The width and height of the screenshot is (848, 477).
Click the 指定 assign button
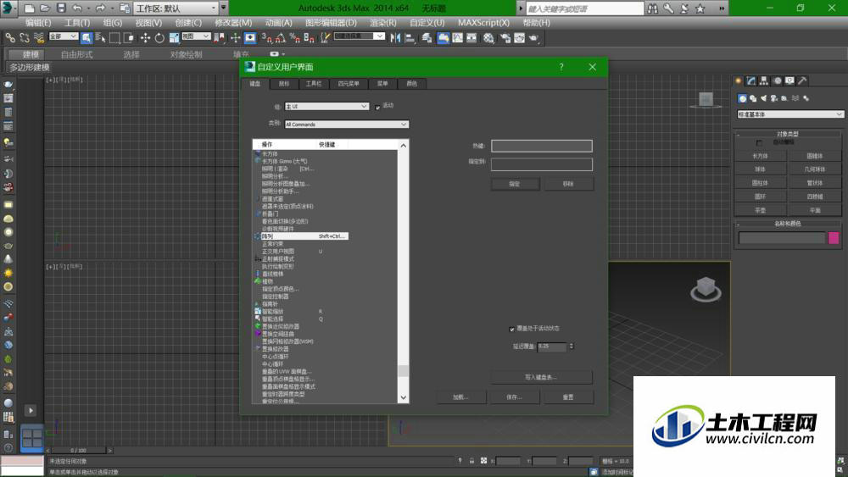(515, 184)
